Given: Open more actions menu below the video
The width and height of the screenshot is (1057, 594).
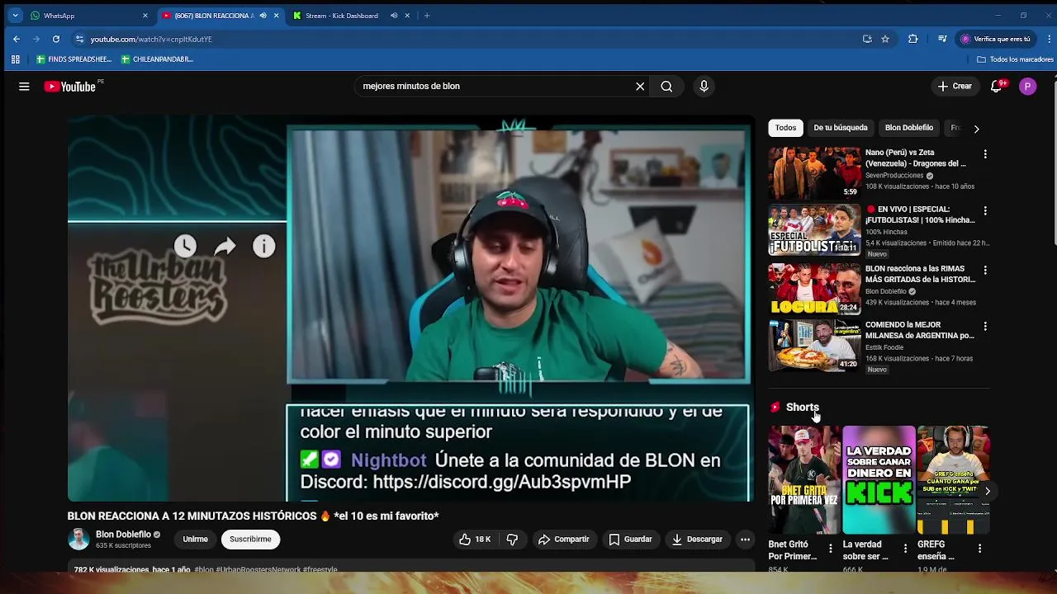Looking at the screenshot, I should point(745,540).
